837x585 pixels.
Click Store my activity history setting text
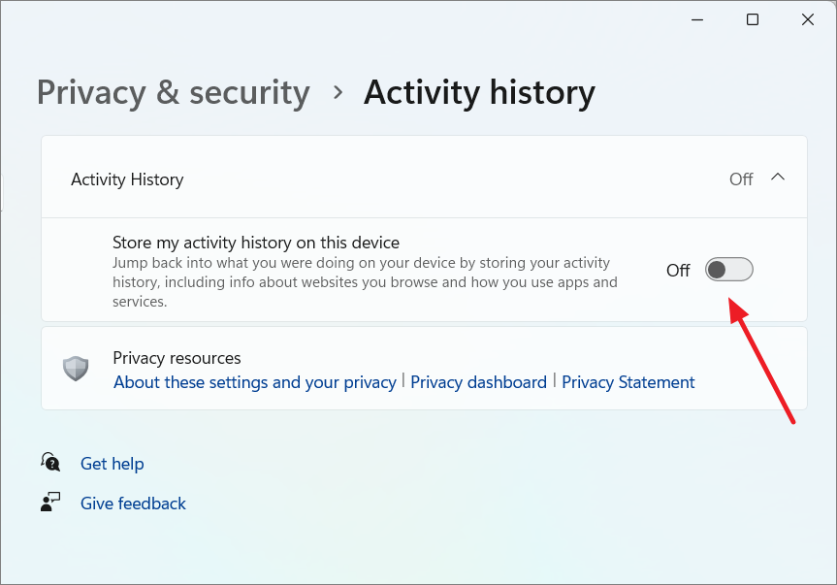(256, 243)
